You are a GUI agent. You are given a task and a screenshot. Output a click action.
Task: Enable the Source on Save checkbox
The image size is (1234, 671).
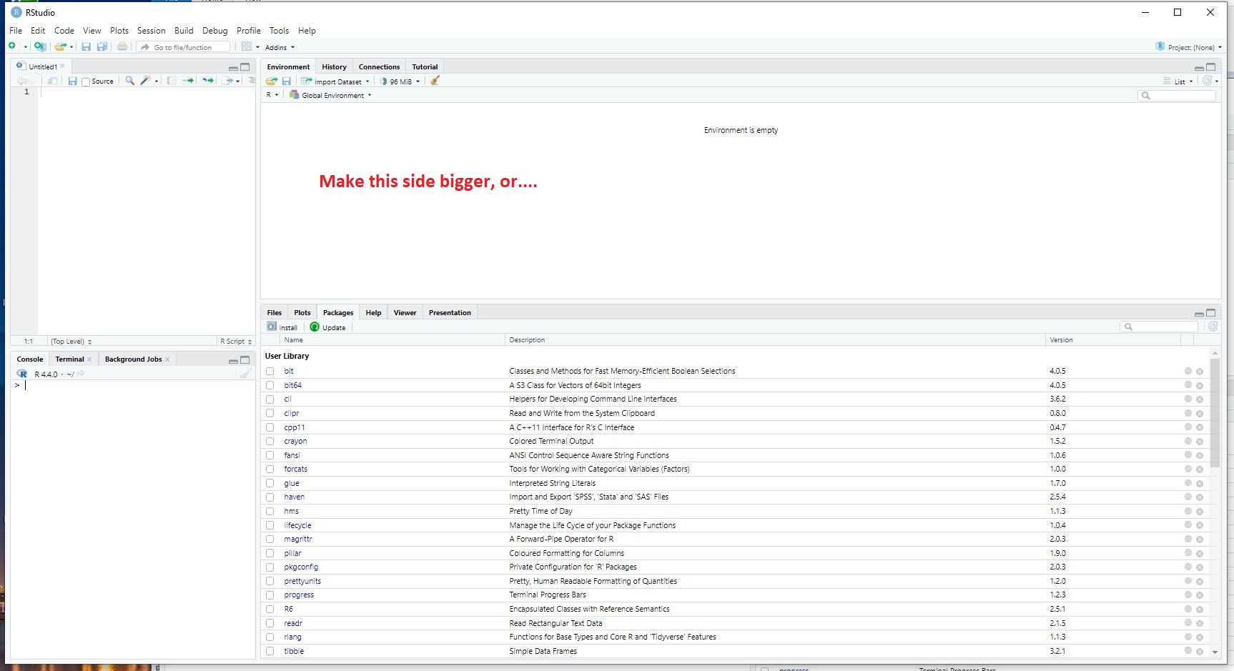pos(86,81)
